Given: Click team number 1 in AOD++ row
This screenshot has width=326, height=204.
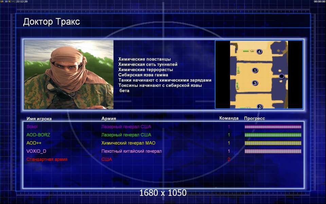Looking at the screenshot, I should point(229,143).
